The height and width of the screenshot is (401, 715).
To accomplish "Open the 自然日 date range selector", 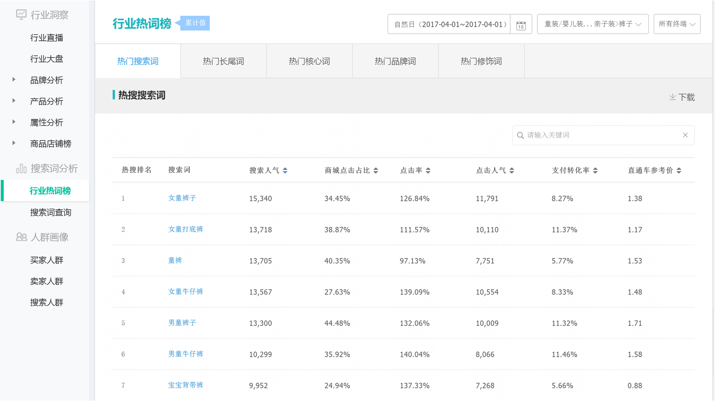I will click(x=449, y=24).
